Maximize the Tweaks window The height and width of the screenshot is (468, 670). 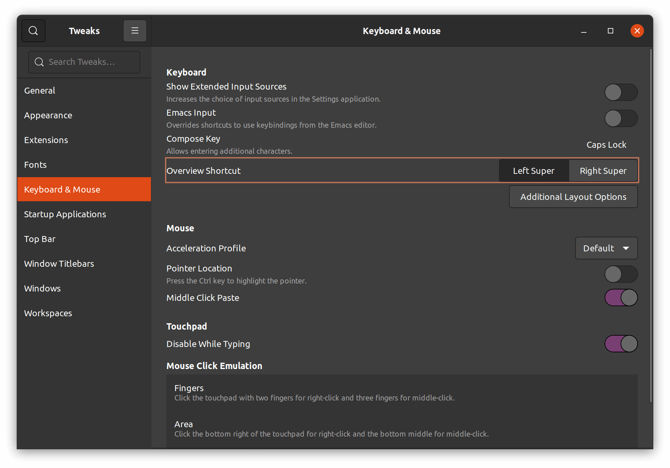(610, 31)
